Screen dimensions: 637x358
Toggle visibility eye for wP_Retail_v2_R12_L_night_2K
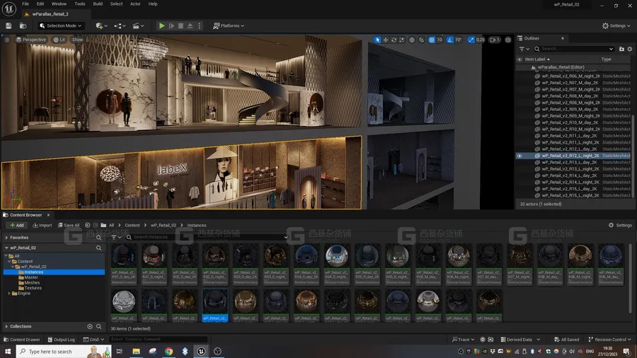pyautogui.click(x=520, y=156)
